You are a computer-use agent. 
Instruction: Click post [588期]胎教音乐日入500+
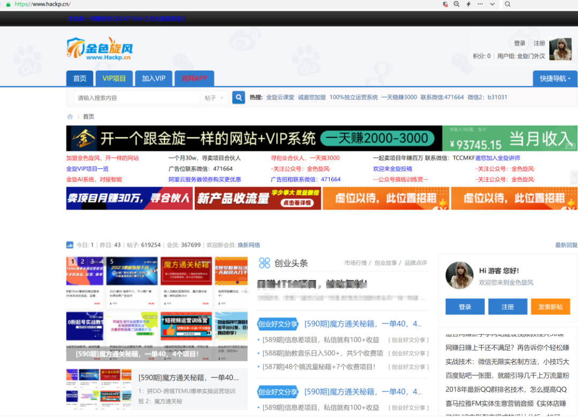coord(323,353)
